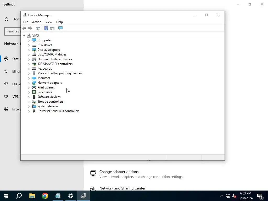Expand the Computer node
The width and height of the screenshot is (268, 201).
29,41
